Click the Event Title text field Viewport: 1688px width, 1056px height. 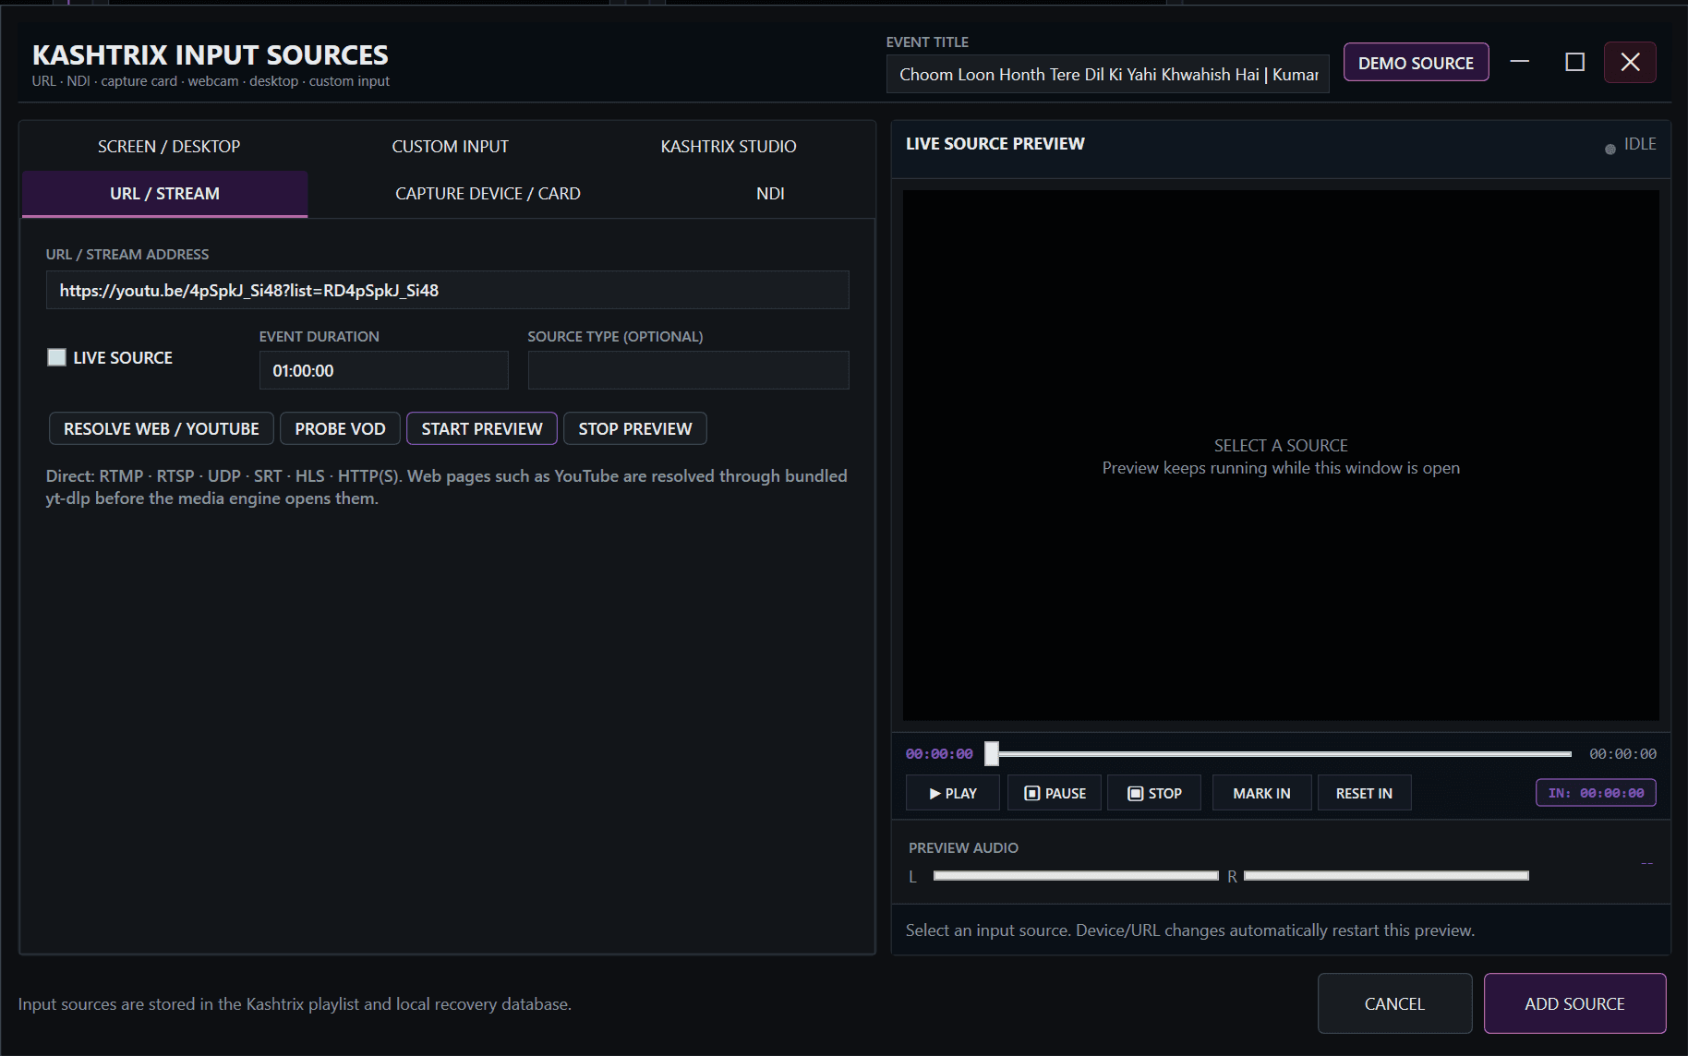1107,74
